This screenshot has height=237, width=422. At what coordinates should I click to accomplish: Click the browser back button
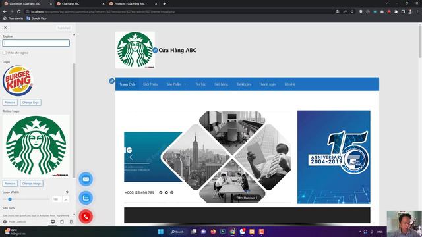[5, 12]
